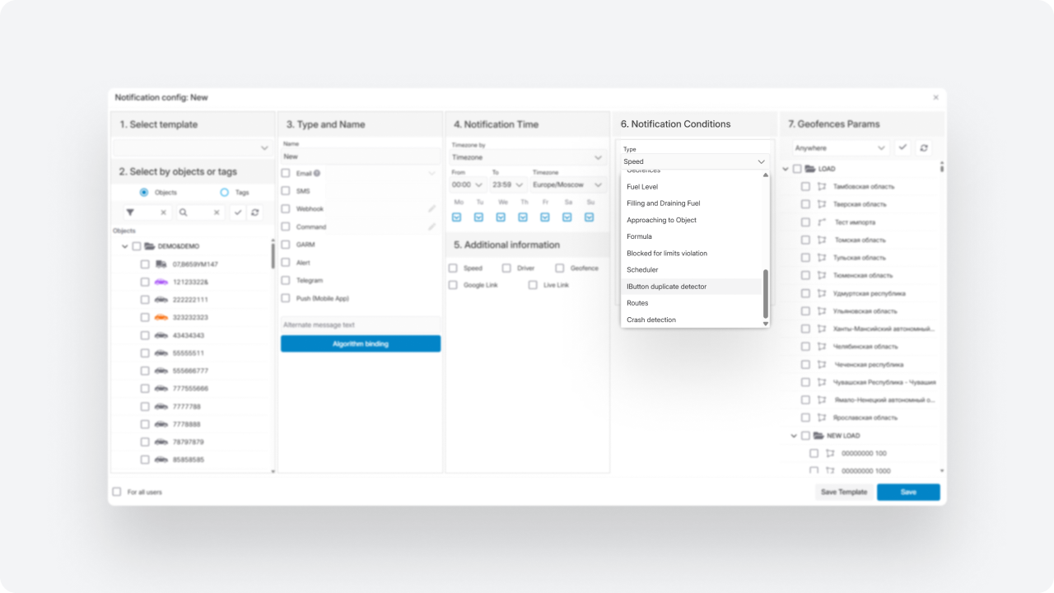Click the pencil edit icon next to Command
Viewport: 1054px width, 593px height.
tap(432, 226)
